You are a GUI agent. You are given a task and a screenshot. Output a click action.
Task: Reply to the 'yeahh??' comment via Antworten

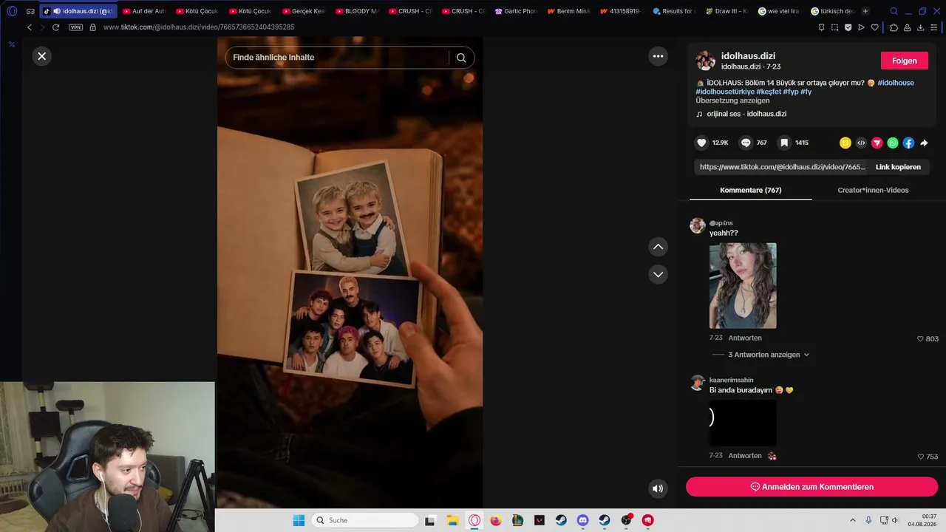coord(745,338)
